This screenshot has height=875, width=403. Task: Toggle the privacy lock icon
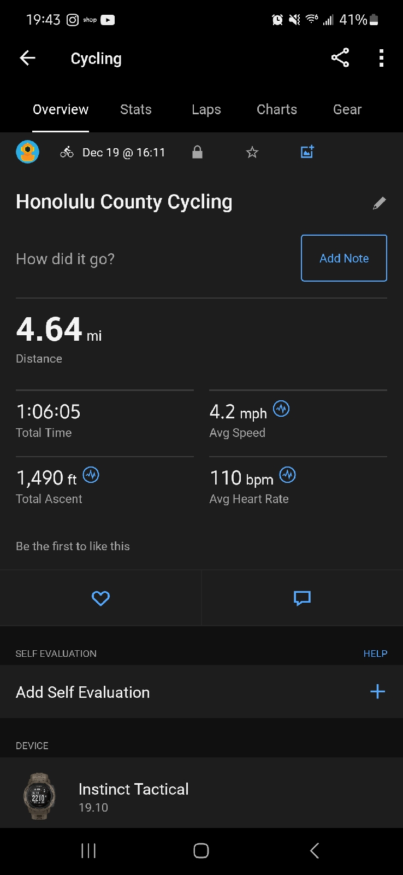coord(197,152)
